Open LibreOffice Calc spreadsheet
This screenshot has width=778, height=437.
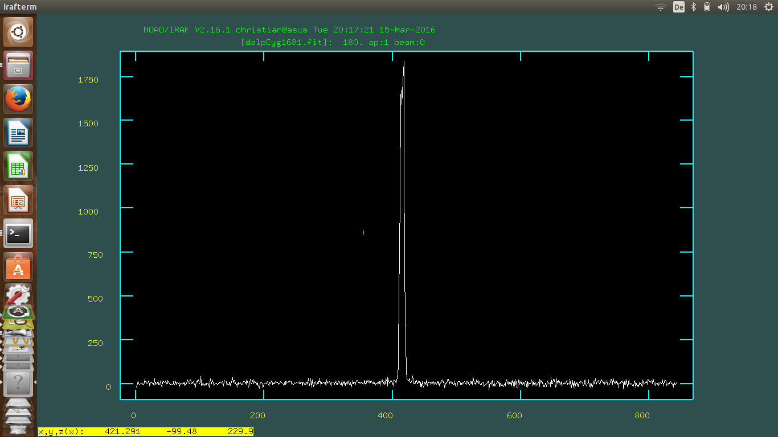[x=19, y=166]
